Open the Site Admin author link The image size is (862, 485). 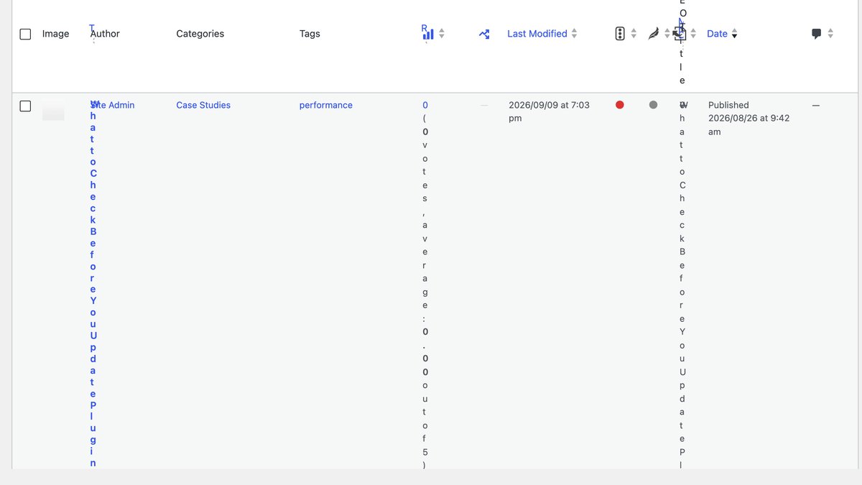(x=113, y=105)
